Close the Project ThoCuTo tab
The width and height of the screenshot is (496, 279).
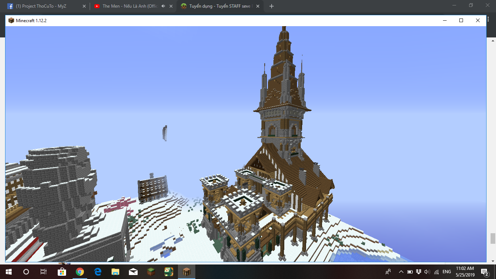[x=84, y=6]
